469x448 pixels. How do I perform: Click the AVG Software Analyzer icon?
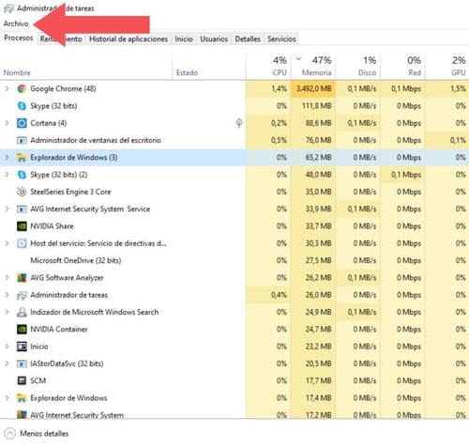(22, 278)
